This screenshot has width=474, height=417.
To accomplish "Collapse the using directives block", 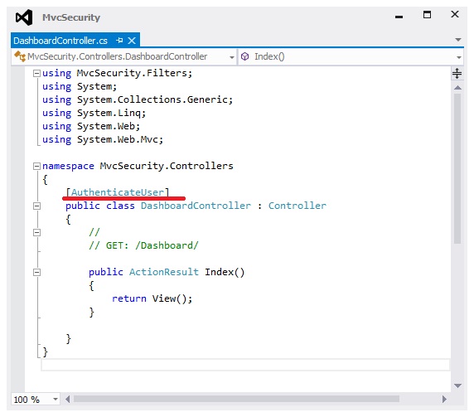I will 36,73.
